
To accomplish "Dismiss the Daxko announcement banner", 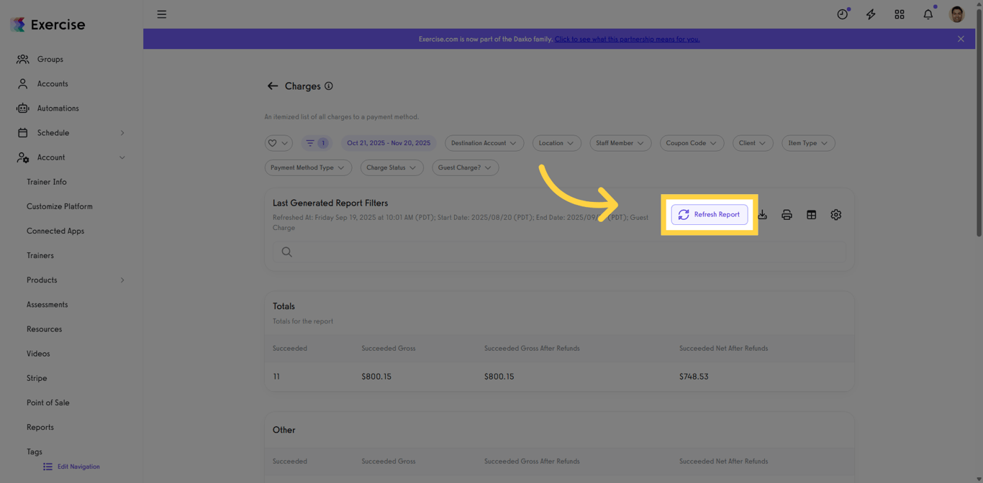I will [x=961, y=39].
